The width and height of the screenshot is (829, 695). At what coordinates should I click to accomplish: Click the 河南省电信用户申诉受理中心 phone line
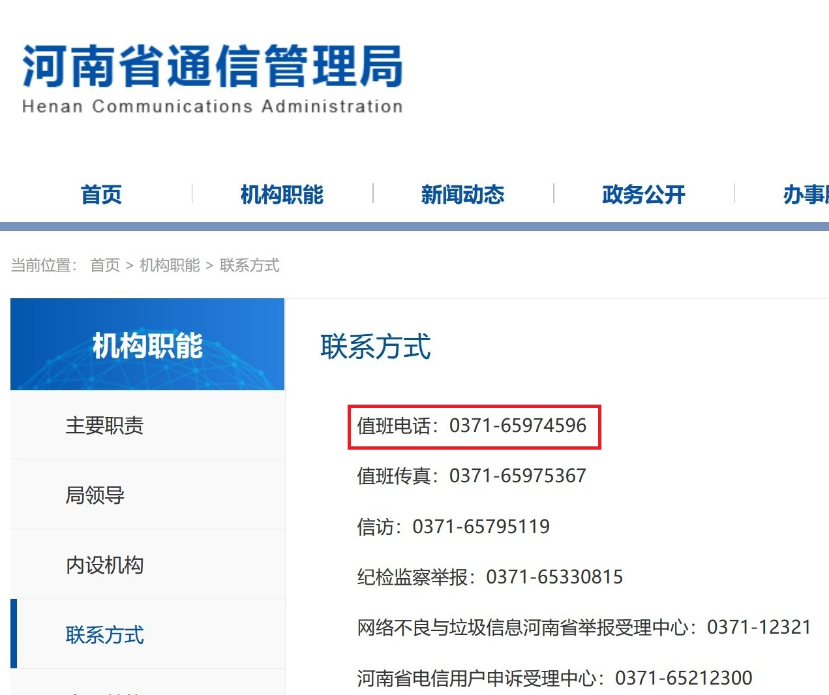(554, 678)
